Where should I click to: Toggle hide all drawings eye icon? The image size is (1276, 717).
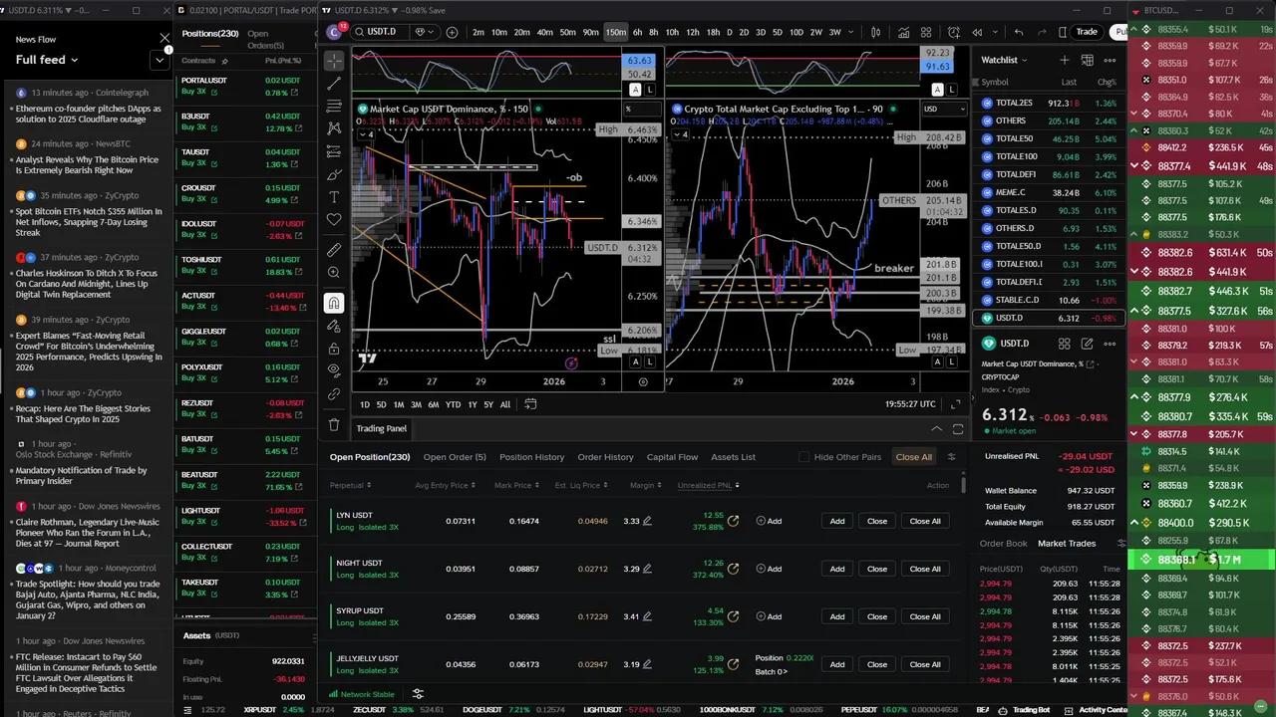(x=334, y=369)
